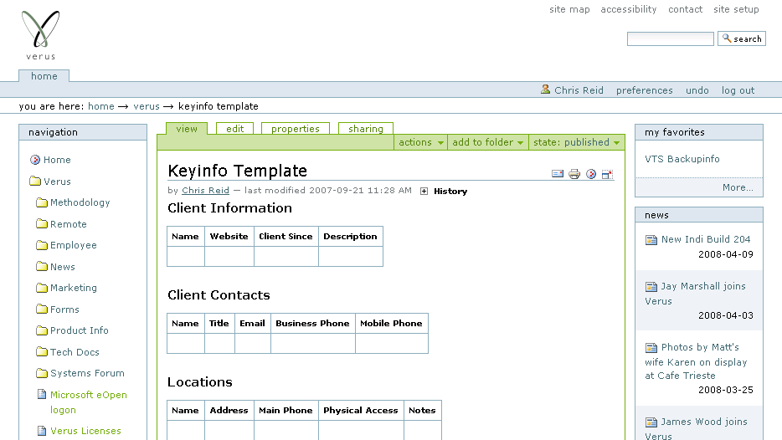Viewport: 782px width, 440px height.
Task: Open VTS Backupinfo favorite
Action: point(682,159)
